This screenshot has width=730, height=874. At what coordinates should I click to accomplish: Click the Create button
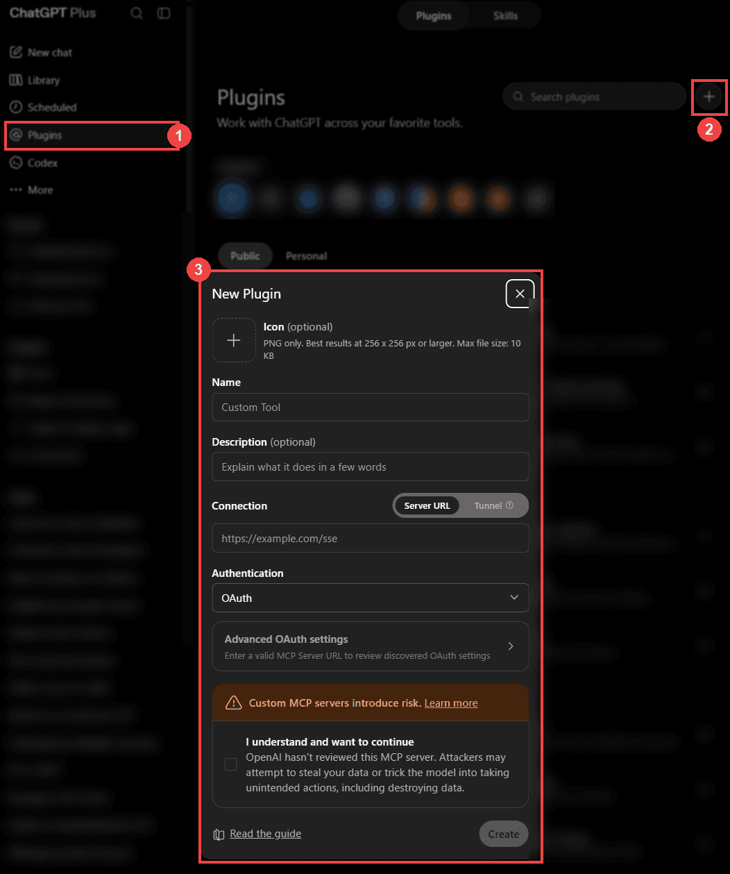click(504, 834)
